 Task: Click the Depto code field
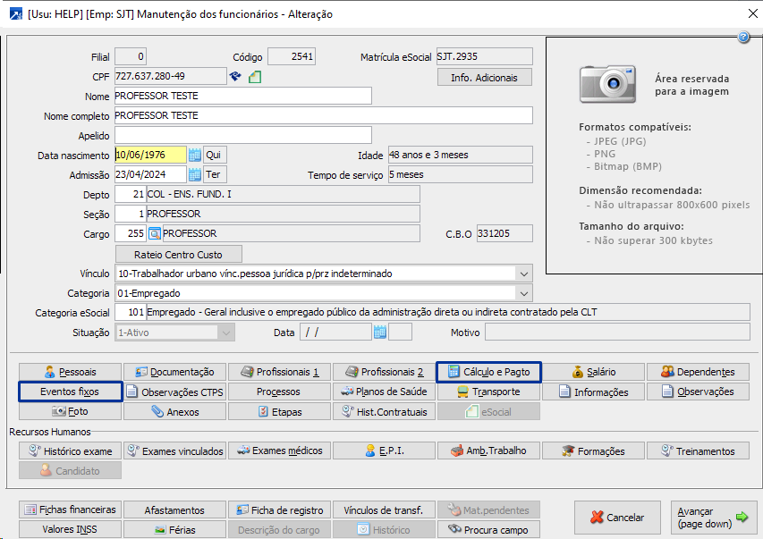[131, 195]
